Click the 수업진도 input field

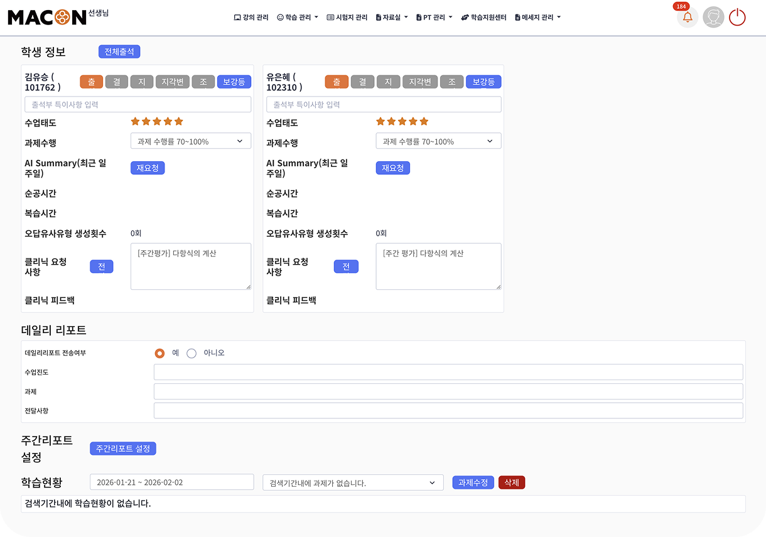pos(448,372)
